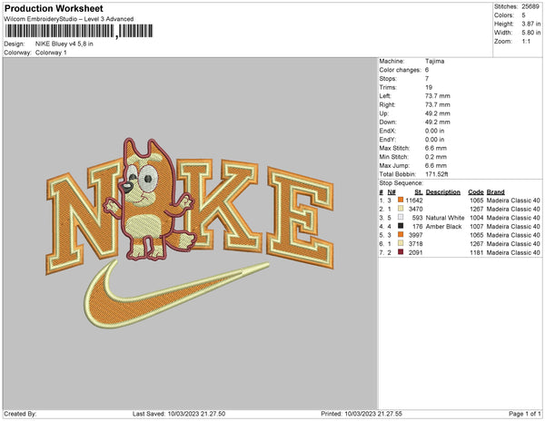Viewport: 545px width, 421px height.
Task: Click the orange swatch in stop row 1
Action: (401, 200)
